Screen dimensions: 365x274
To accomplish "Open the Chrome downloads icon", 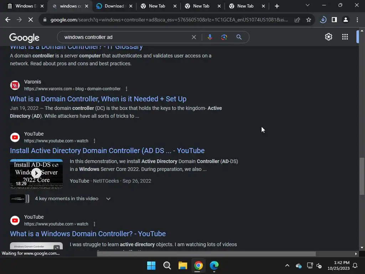I will pyautogui.click(x=323, y=20).
